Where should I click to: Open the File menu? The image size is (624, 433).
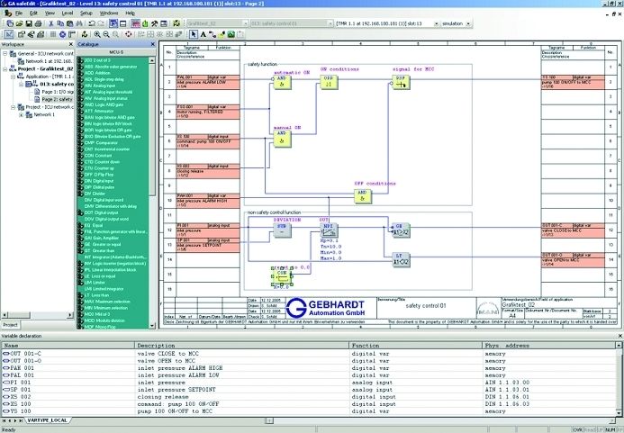point(19,14)
